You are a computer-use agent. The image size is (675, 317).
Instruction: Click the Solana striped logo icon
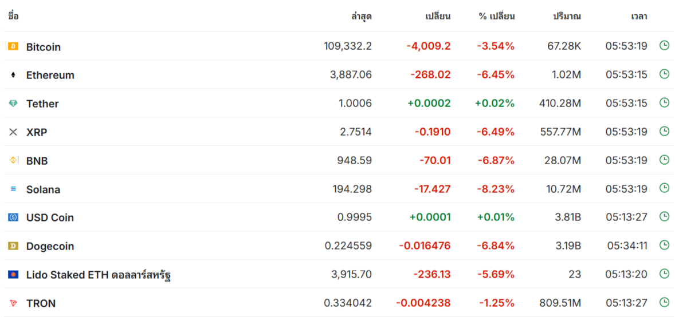pos(13,189)
